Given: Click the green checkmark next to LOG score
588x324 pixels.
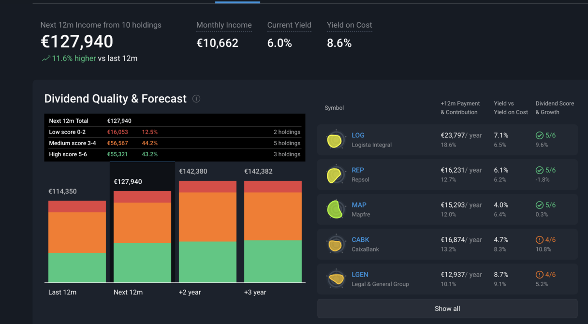Looking at the screenshot, I should [540, 135].
